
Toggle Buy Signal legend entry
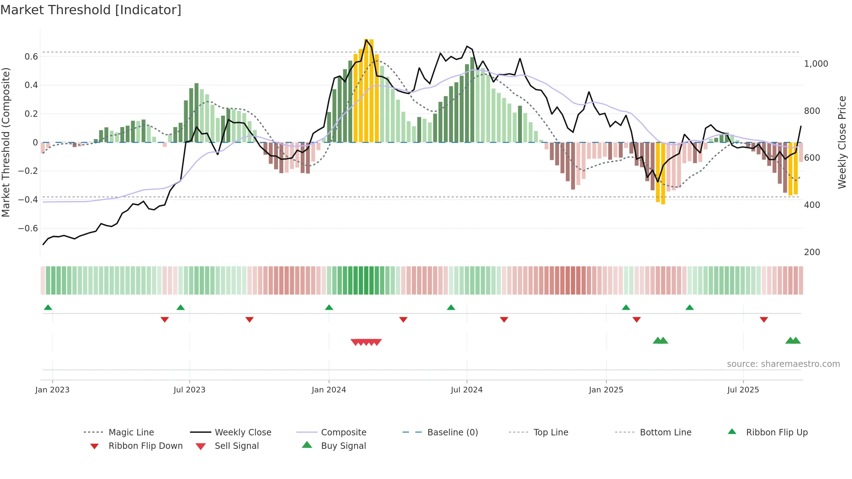coord(334,446)
